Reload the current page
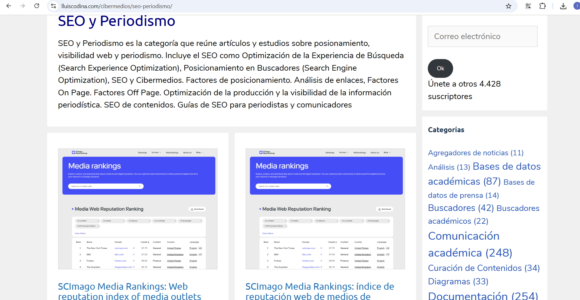This screenshot has width=580, height=300. [37, 6]
